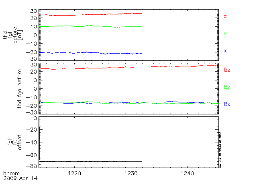The image size is (257, 192).
Task: Click the -30 tick label in thd_fgs_before panel
Action: click(32, 112)
